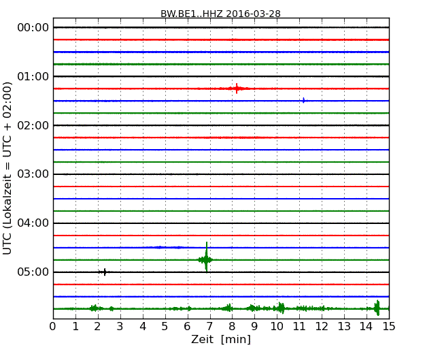
Task: Click the x-axis tick label 12
Action: [322, 327]
